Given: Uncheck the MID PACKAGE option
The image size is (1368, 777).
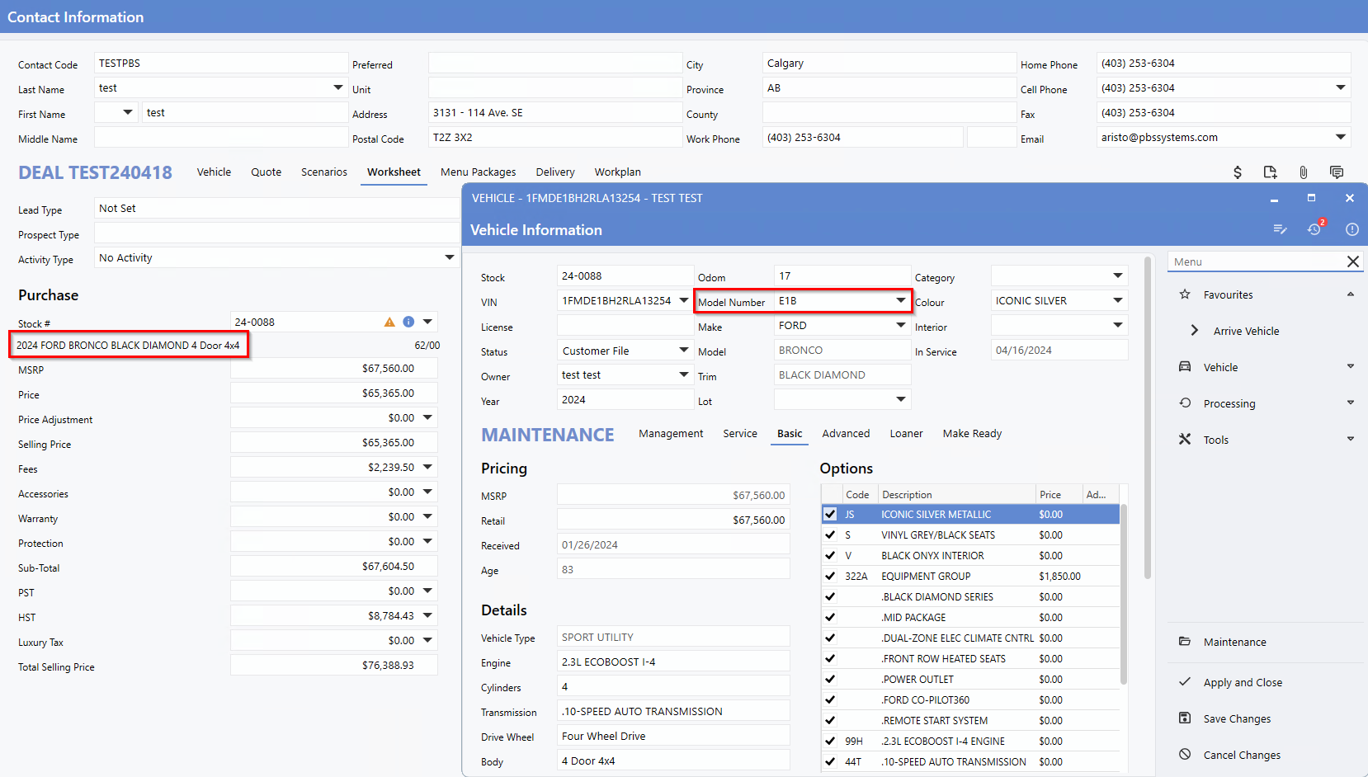Looking at the screenshot, I should coord(830,617).
